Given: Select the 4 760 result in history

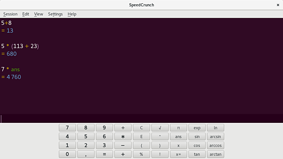Looking at the screenshot, I should [x=14, y=77].
